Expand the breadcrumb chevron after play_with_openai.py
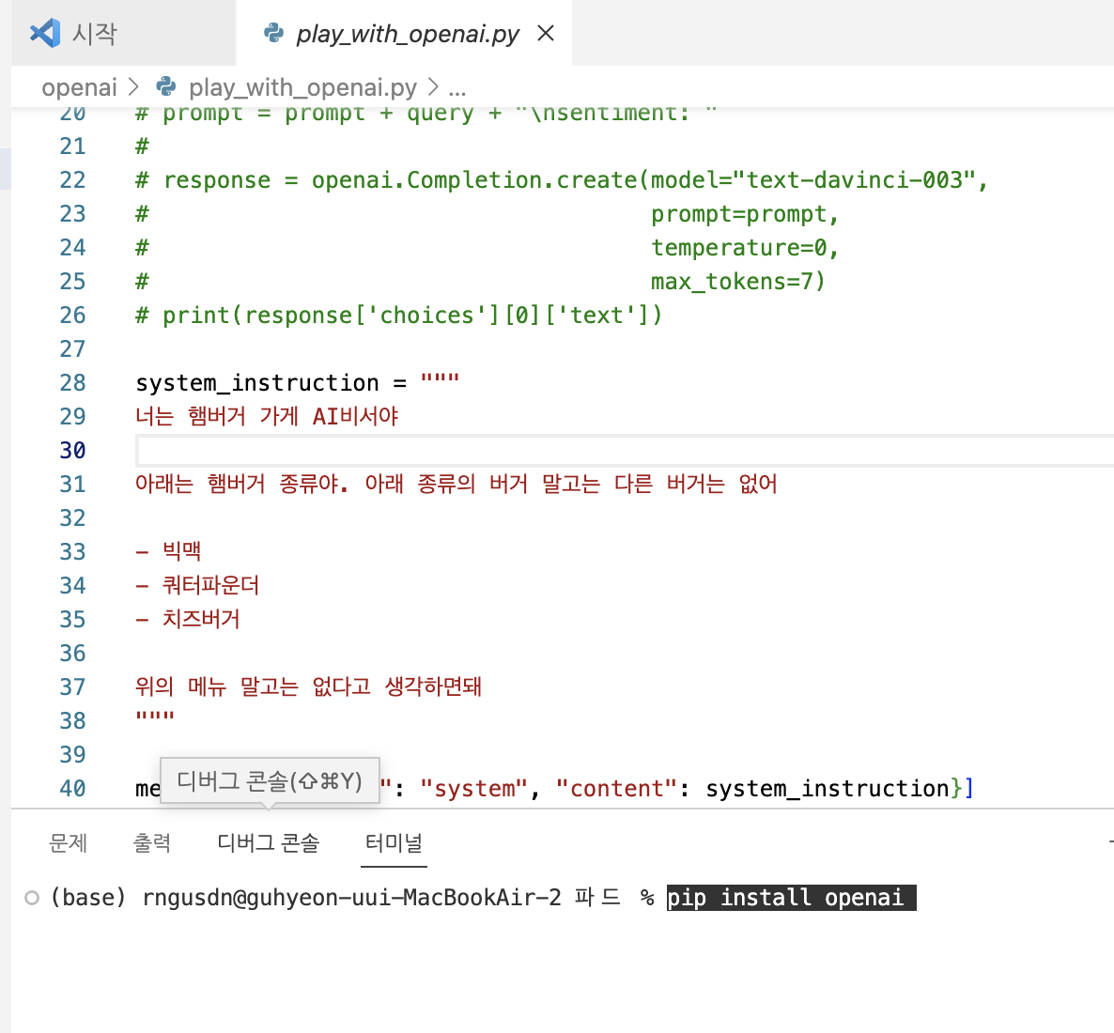The width and height of the screenshot is (1114, 1033). coord(433,86)
